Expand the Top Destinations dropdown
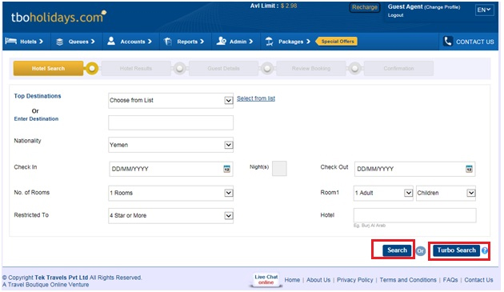The height and width of the screenshot is (292, 504). [x=170, y=100]
